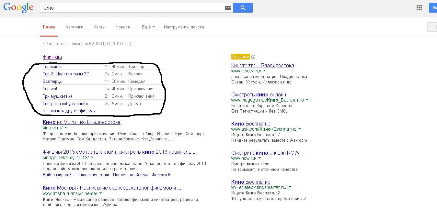Open the on-screen keyboard icon in search box

228,8
